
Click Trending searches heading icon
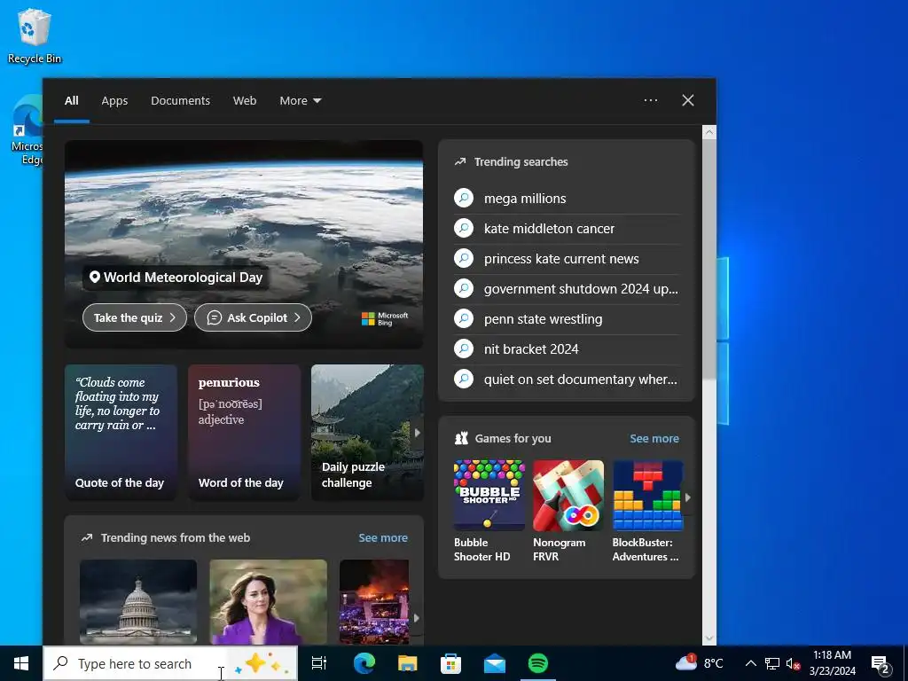point(460,162)
